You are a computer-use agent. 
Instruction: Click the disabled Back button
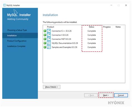91,95
